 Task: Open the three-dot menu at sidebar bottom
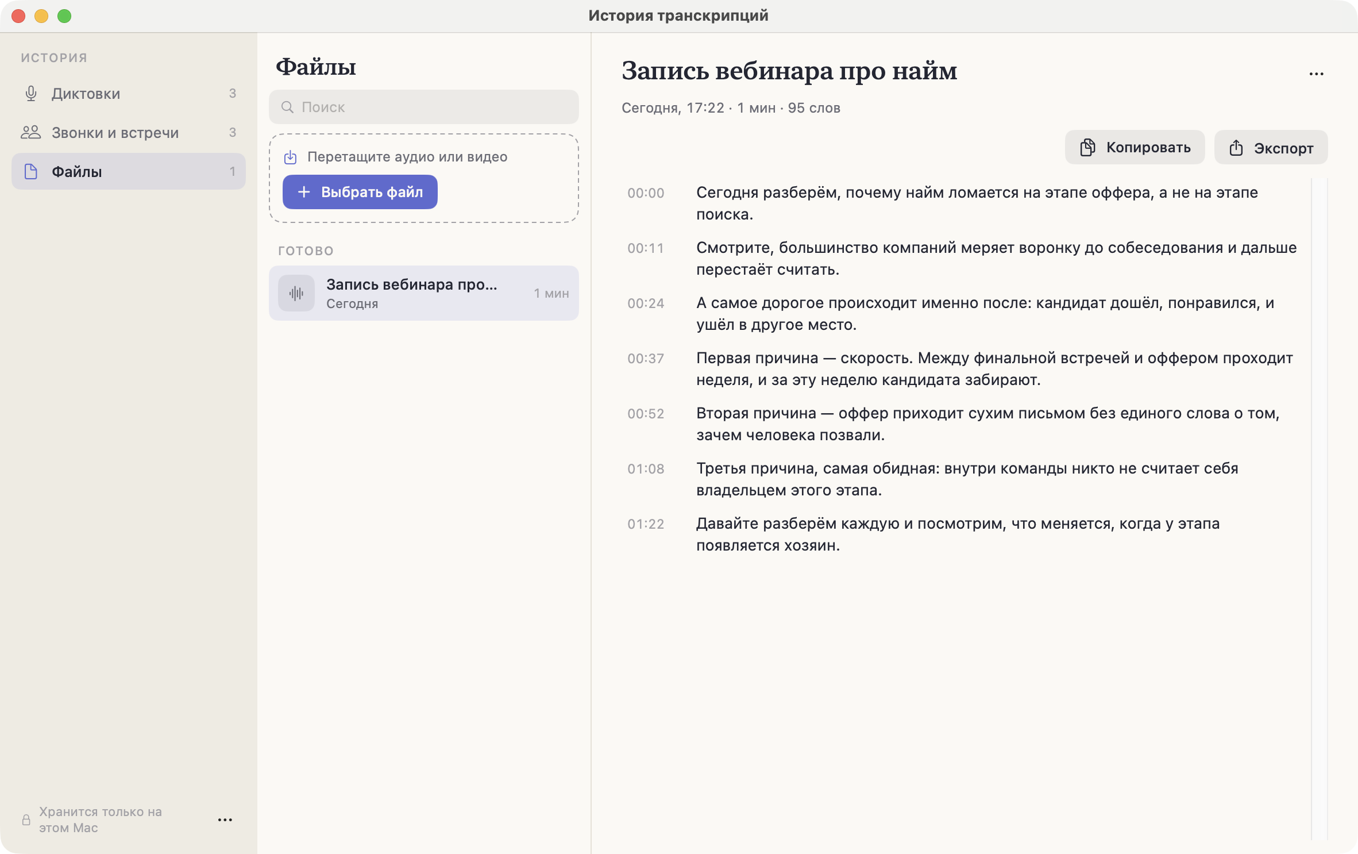pos(225,820)
